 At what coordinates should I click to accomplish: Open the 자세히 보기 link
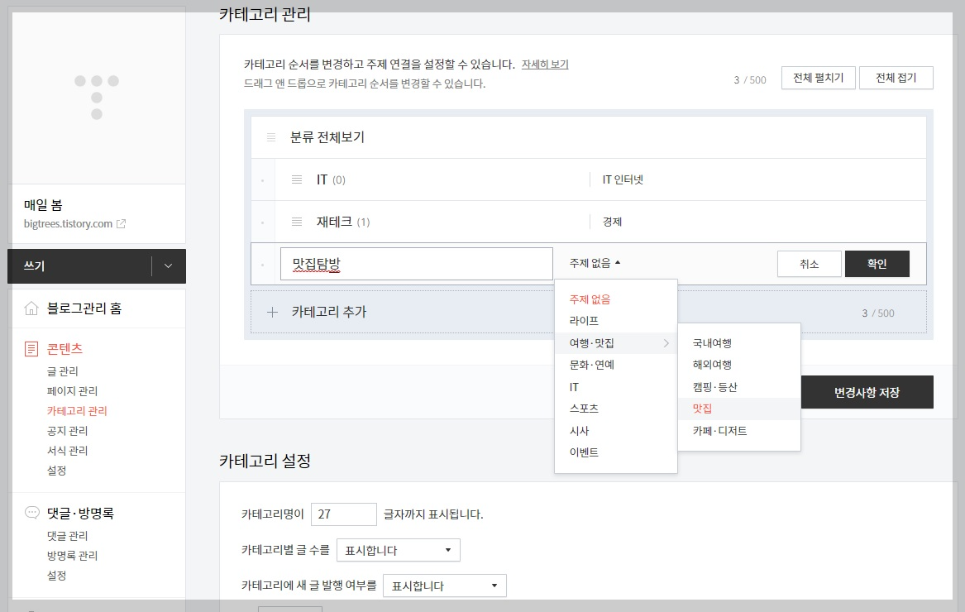[x=545, y=65]
